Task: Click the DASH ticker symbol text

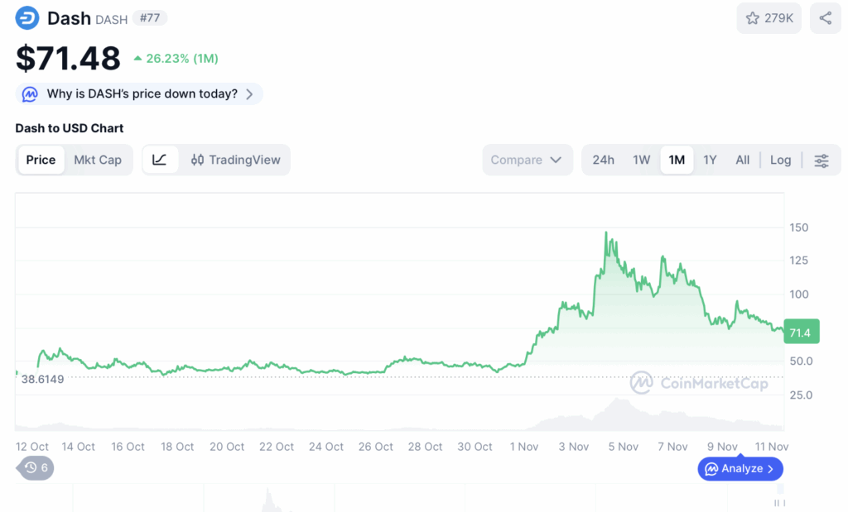Action: tap(112, 20)
